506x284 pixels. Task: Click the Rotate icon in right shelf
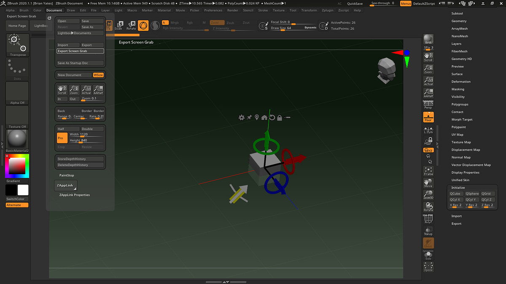[x=428, y=207]
